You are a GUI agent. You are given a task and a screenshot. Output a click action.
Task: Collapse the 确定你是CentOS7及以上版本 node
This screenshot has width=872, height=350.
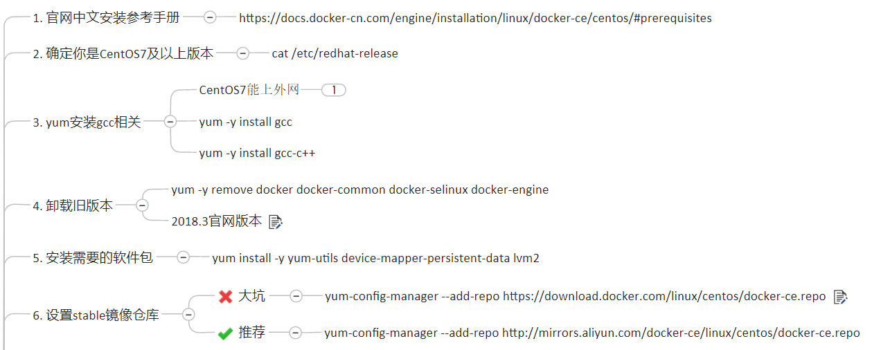coord(242,53)
